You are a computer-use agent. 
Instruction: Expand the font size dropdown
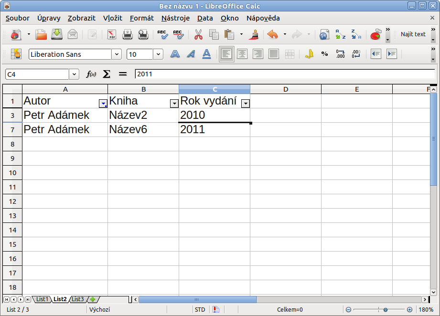[x=158, y=54]
